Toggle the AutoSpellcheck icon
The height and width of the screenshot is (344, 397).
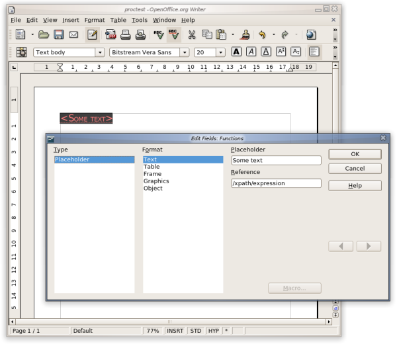tap(174, 34)
